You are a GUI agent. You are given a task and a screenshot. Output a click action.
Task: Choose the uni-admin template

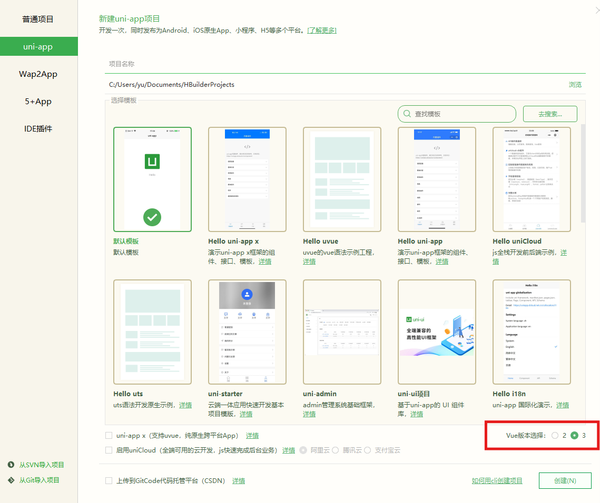click(342, 332)
